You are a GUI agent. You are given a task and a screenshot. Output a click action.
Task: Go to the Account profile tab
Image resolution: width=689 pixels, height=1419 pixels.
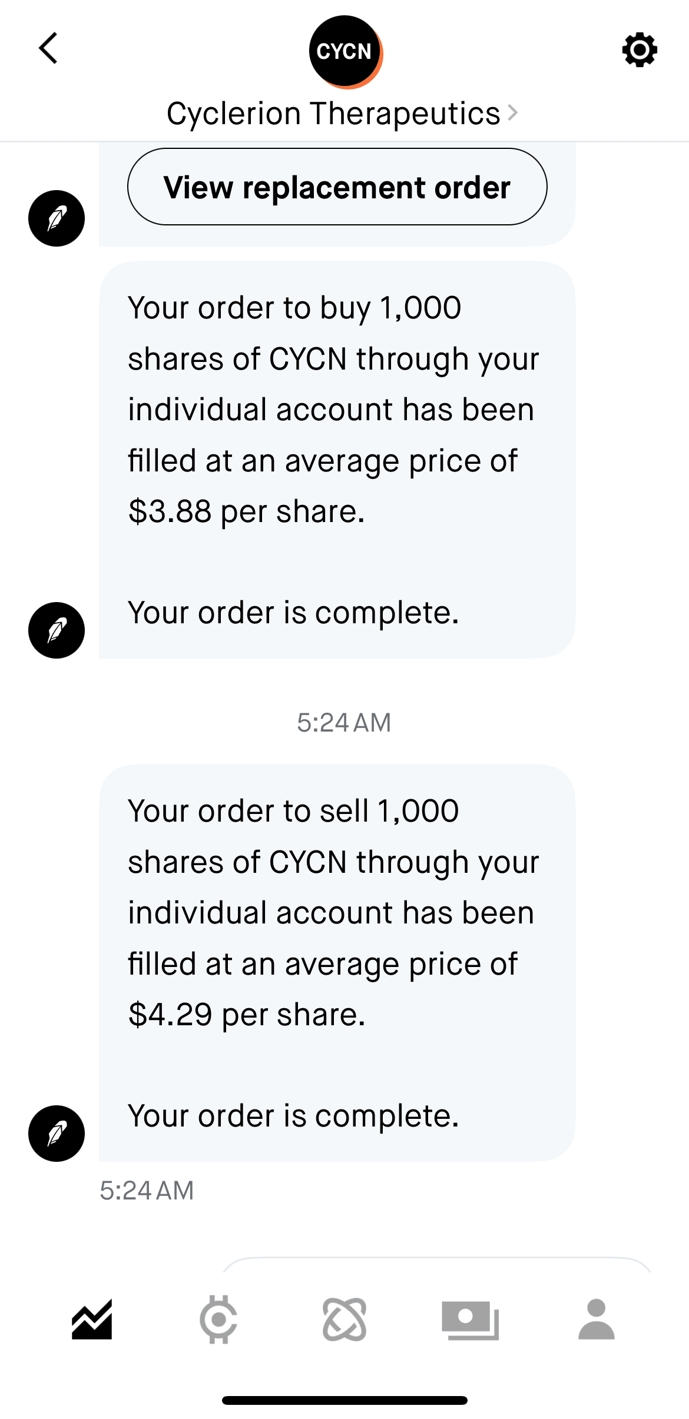596,1320
